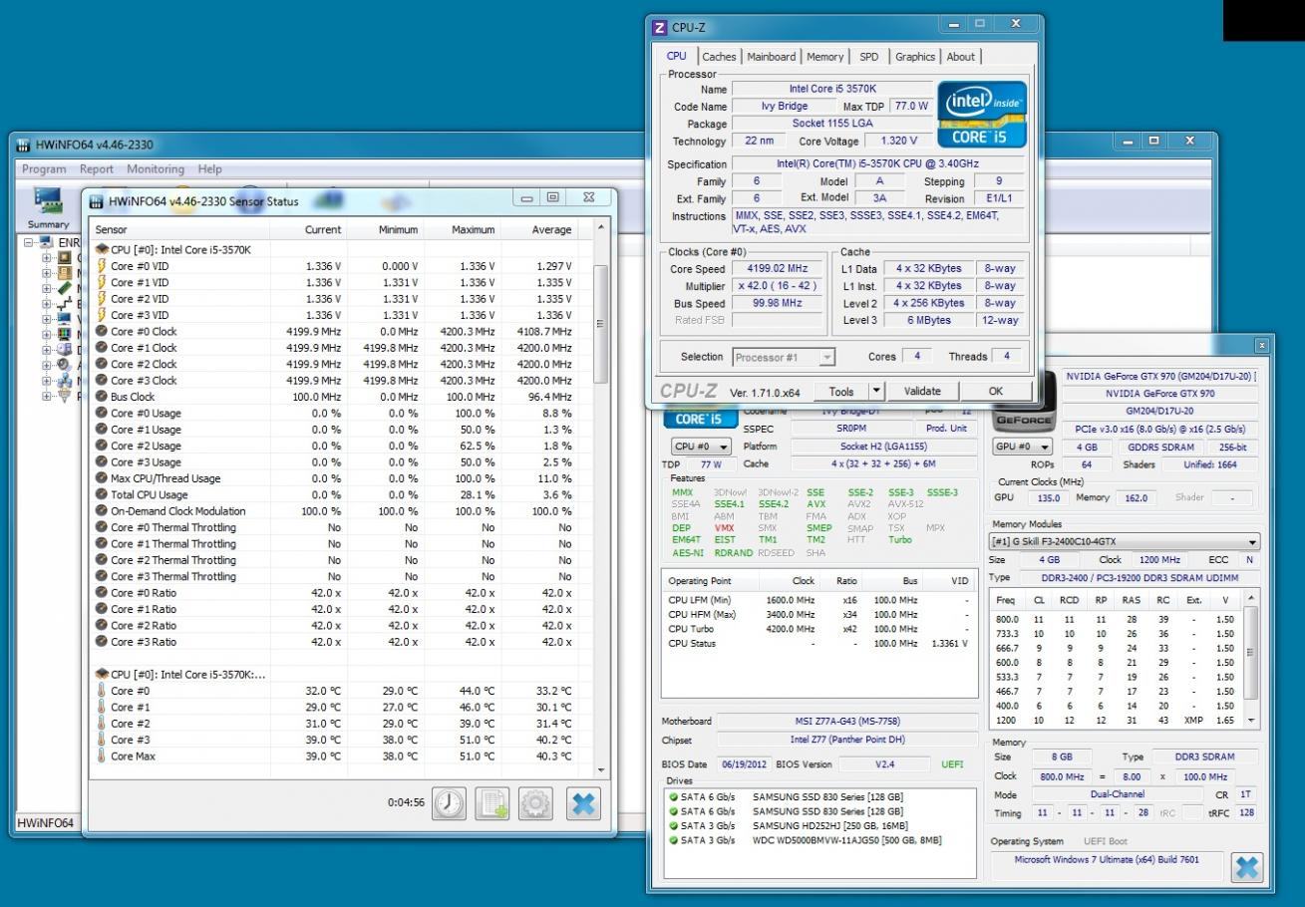This screenshot has height=907, width=1305.
Task: Click the thermometer icon beside Core Max
Action: tap(100, 756)
